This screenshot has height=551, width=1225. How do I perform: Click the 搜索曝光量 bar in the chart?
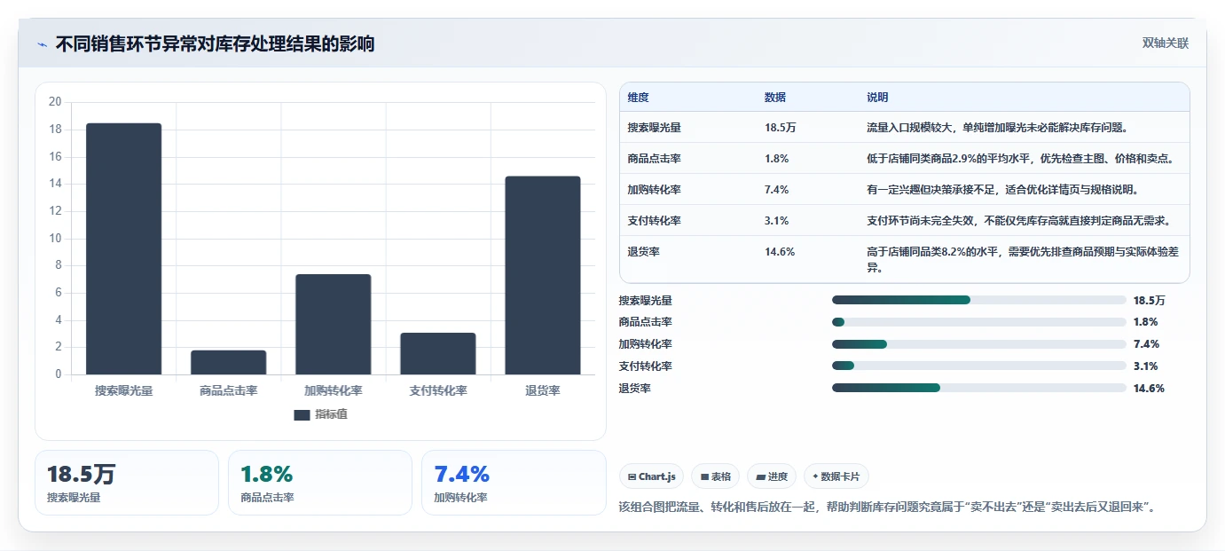124,248
